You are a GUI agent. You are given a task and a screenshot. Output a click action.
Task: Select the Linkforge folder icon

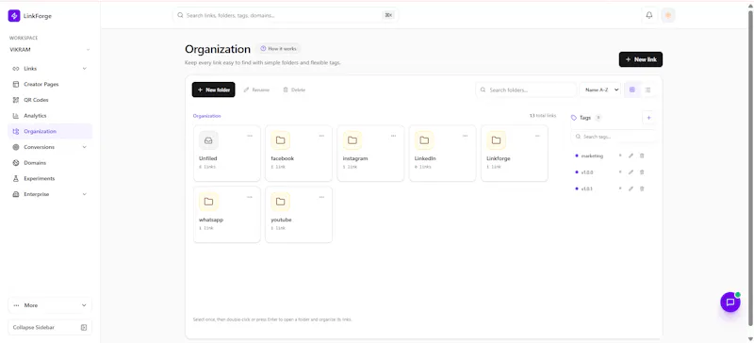(497, 140)
